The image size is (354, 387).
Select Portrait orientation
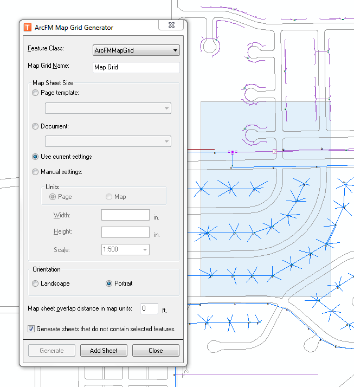click(x=108, y=283)
